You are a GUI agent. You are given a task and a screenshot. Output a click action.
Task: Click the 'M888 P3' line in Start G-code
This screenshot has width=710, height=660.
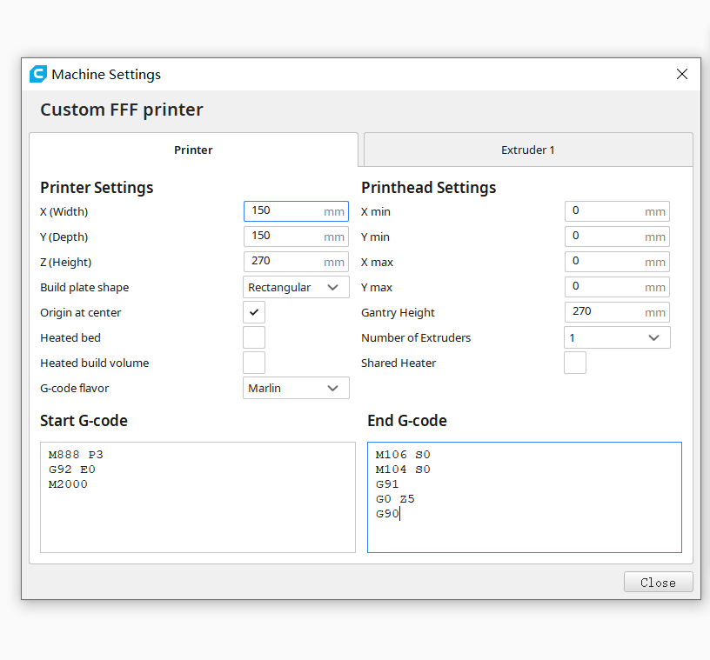click(76, 455)
